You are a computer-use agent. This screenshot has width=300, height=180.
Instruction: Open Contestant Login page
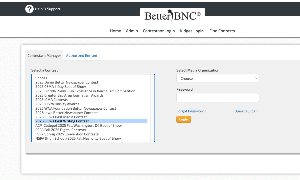[x=159, y=31]
